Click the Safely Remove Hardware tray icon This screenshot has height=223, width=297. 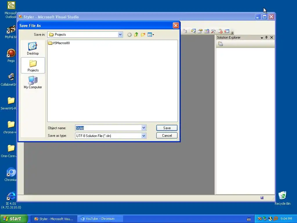[x=265, y=219]
